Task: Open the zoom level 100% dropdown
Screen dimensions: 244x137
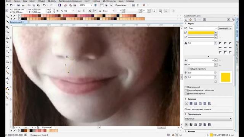Action: click(91, 5)
